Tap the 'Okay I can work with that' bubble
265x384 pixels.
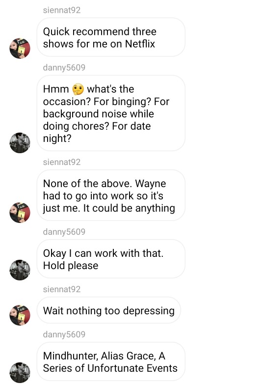(x=111, y=259)
